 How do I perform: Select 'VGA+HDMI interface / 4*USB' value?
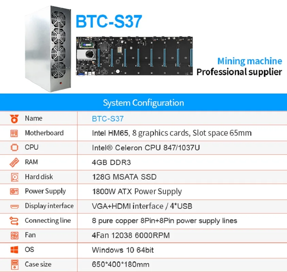click(x=142, y=206)
